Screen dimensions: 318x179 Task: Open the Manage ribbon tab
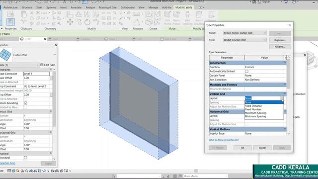153,7
